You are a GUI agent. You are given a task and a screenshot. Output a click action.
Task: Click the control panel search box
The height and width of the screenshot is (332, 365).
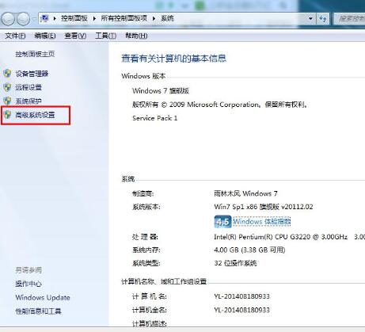pos(349,18)
